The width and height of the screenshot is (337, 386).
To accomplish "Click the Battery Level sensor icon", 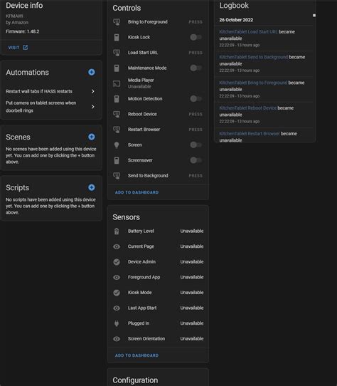I will point(117,231).
